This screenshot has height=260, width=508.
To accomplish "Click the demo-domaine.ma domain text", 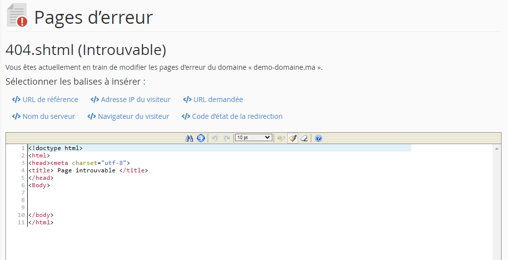I will 284,67.
